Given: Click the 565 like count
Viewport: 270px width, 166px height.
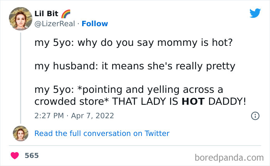Looking at the screenshot, I should tap(32, 156).
